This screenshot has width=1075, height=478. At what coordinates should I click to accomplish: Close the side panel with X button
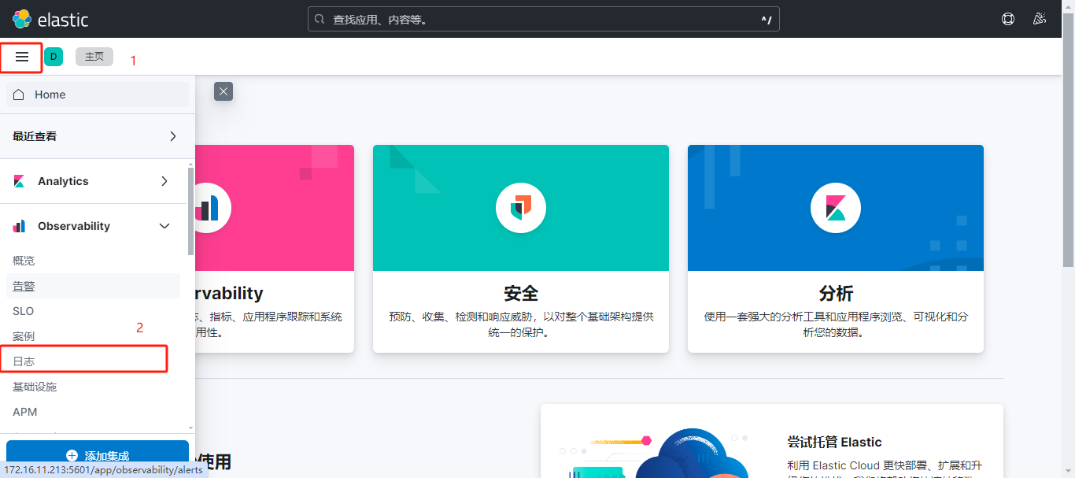(x=223, y=91)
